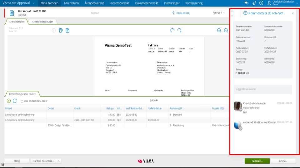Open the document info icon
Image resolution: width=300 pixels, height=168 pixels.
tap(54, 30)
